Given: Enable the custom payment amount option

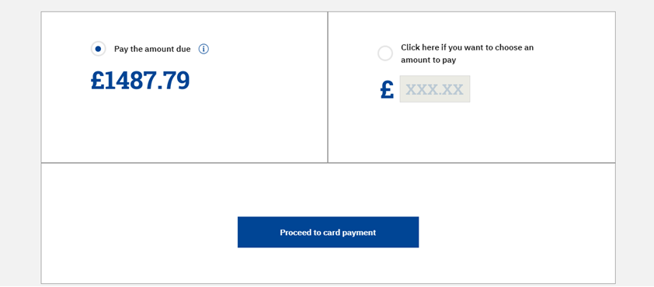Looking at the screenshot, I should [x=385, y=54].
